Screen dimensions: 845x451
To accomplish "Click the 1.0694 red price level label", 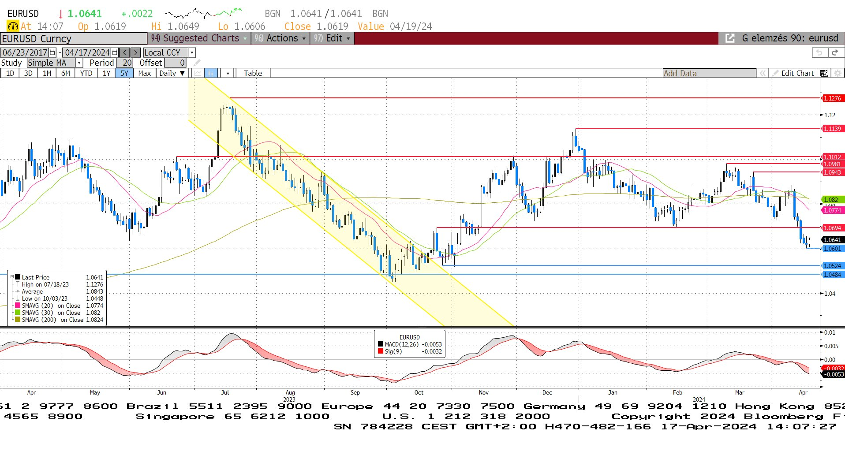I will click(x=833, y=228).
